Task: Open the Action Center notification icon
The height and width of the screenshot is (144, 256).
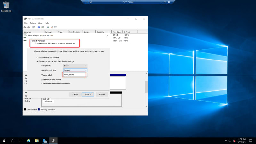Action: click(251, 140)
